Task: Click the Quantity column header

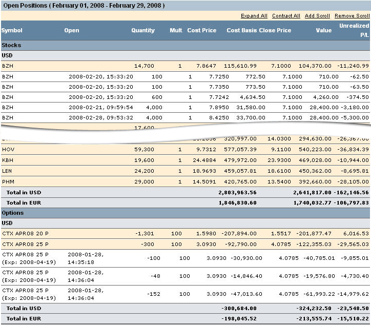Action: tap(143, 30)
